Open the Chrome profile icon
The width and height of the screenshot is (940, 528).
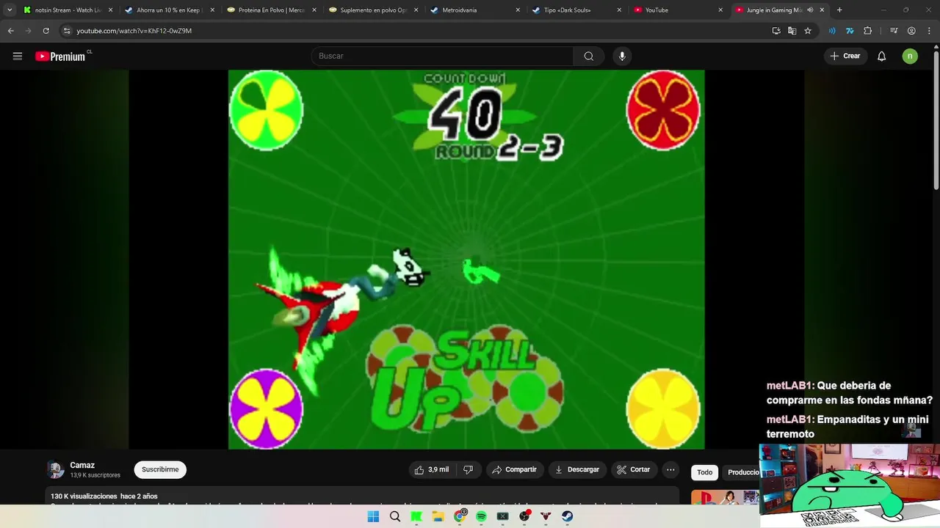pos(911,31)
